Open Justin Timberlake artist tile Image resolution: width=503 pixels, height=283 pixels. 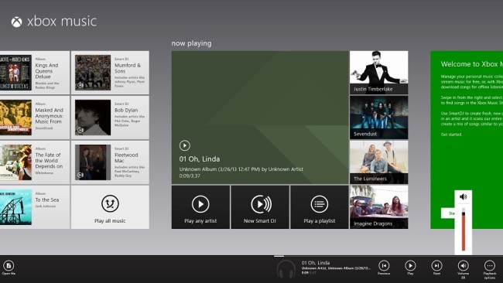[x=379, y=73]
